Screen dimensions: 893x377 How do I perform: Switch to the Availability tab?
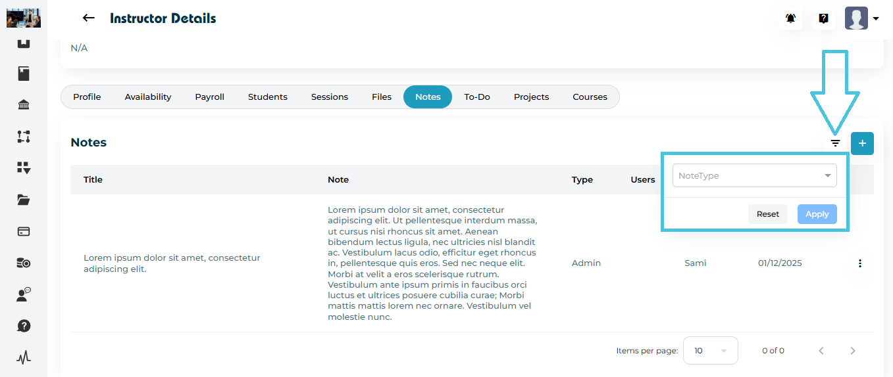[x=148, y=97]
